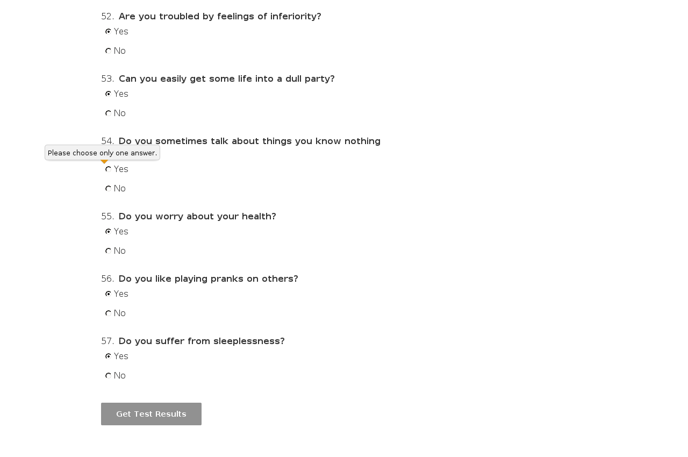The image size is (688, 457).
Task: Select Yes for feelings of inferiority question
Action: pos(109,32)
